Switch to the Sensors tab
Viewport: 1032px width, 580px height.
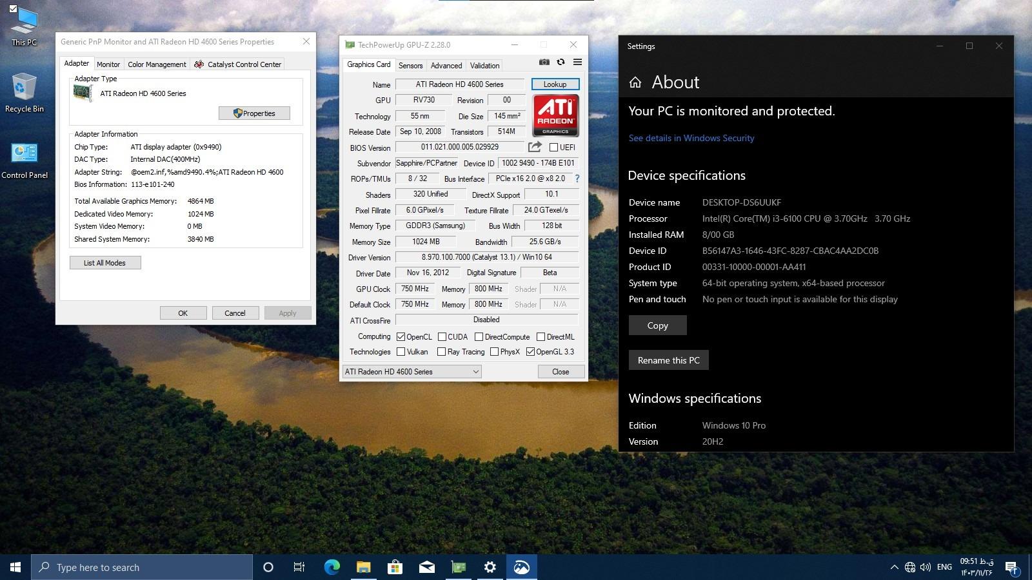[x=410, y=66]
